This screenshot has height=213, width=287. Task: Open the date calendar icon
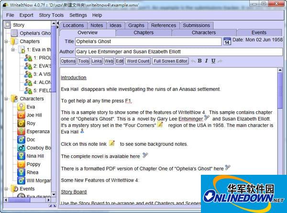pos(227,41)
